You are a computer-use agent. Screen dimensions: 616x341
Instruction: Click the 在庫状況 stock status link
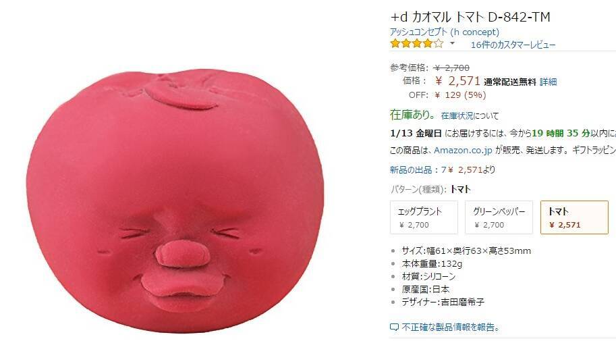[x=457, y=115]
